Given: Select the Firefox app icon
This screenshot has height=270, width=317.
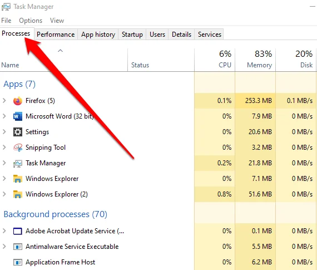Looking at the screenshot, I should click(x=18, y=101).
